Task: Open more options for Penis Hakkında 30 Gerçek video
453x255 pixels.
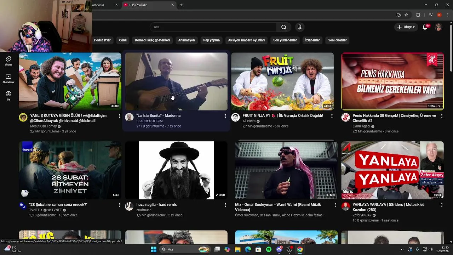Action: pos(442,116)
